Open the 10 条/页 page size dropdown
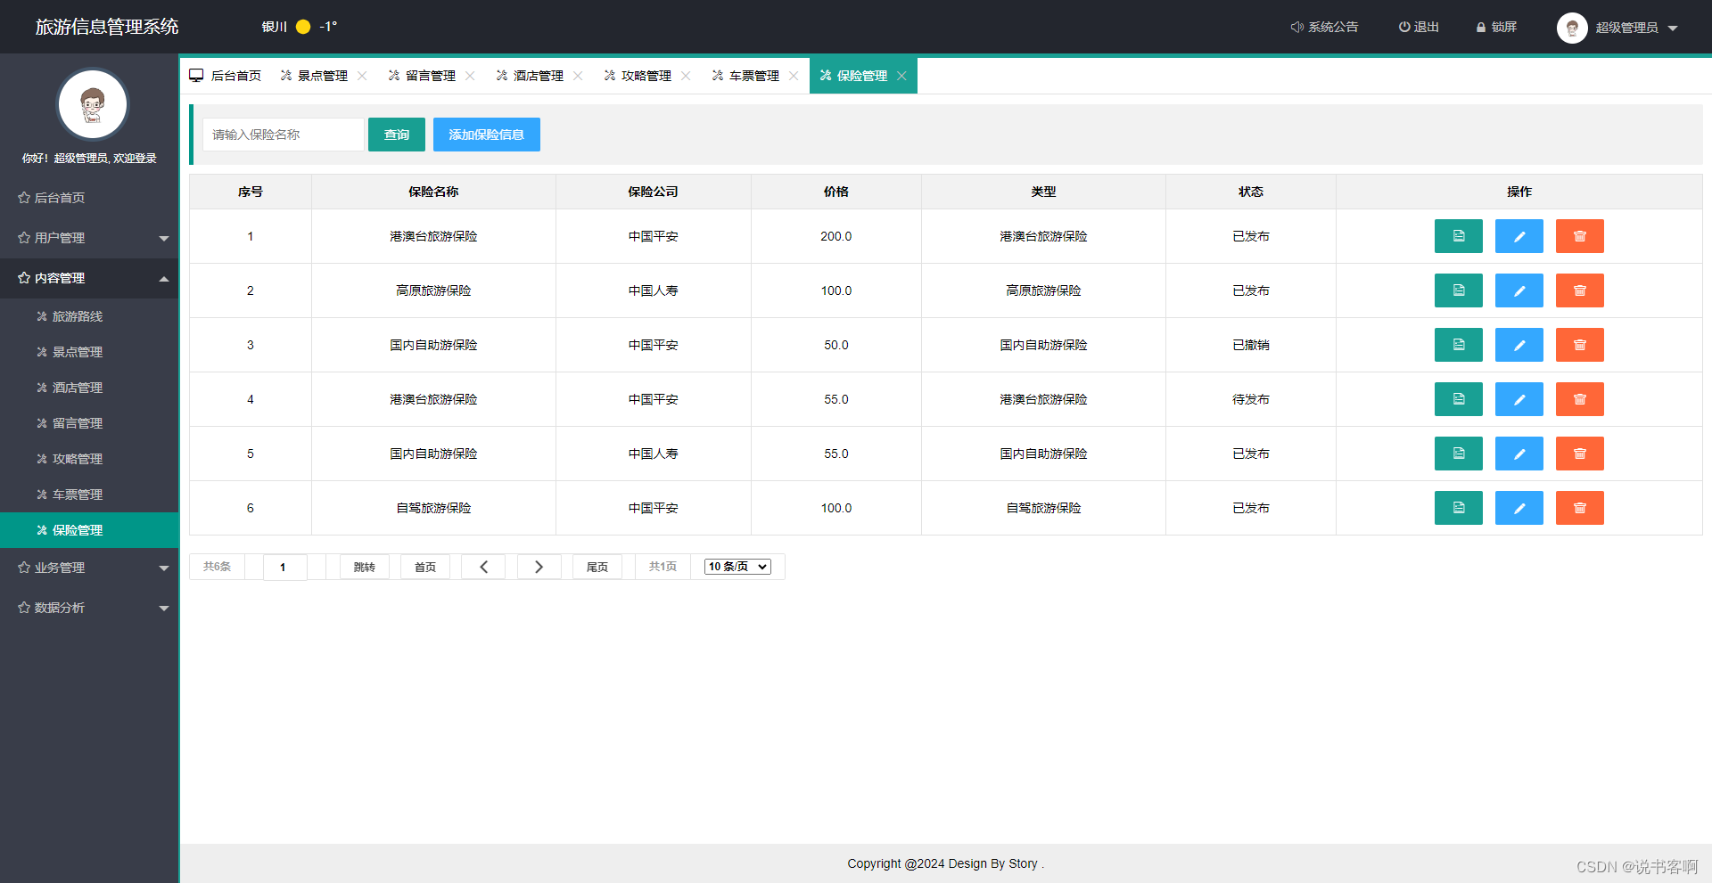The image size is (1712, 883). pyautogui.click(x=737, y=567)
